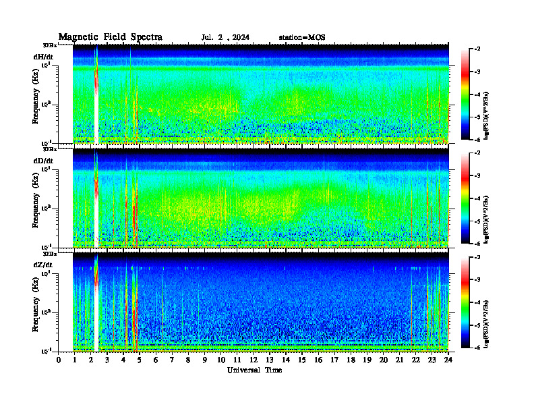The width and height of the screenshot is (534, 413).
Task: Click the -6 tick on the dH/dt color bar
Action: pos(477,140)
